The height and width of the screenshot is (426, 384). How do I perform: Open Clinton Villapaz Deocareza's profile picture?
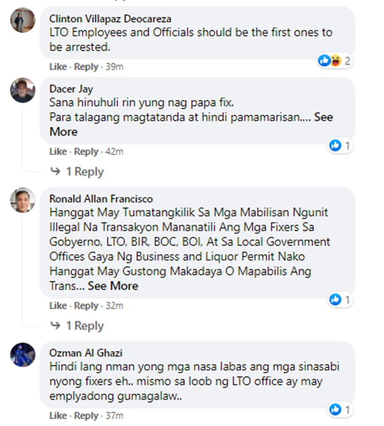point(23,20)
